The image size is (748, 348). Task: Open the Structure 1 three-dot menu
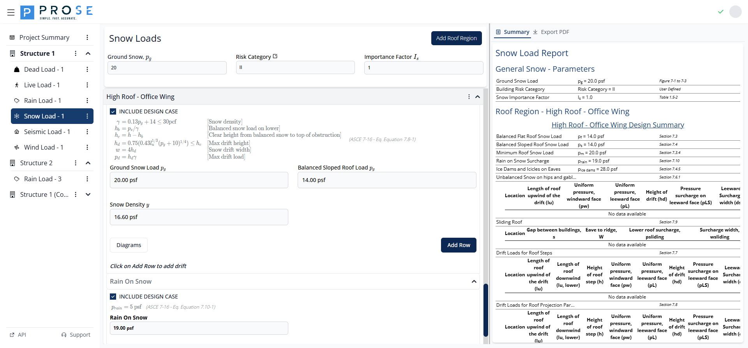(76, 53)
